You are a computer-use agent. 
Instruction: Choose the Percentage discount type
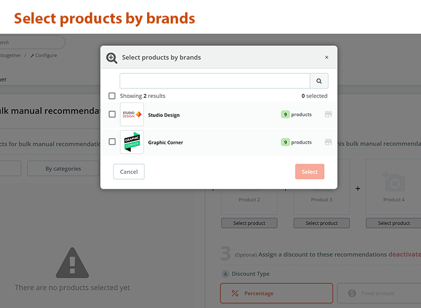point(276,293)
